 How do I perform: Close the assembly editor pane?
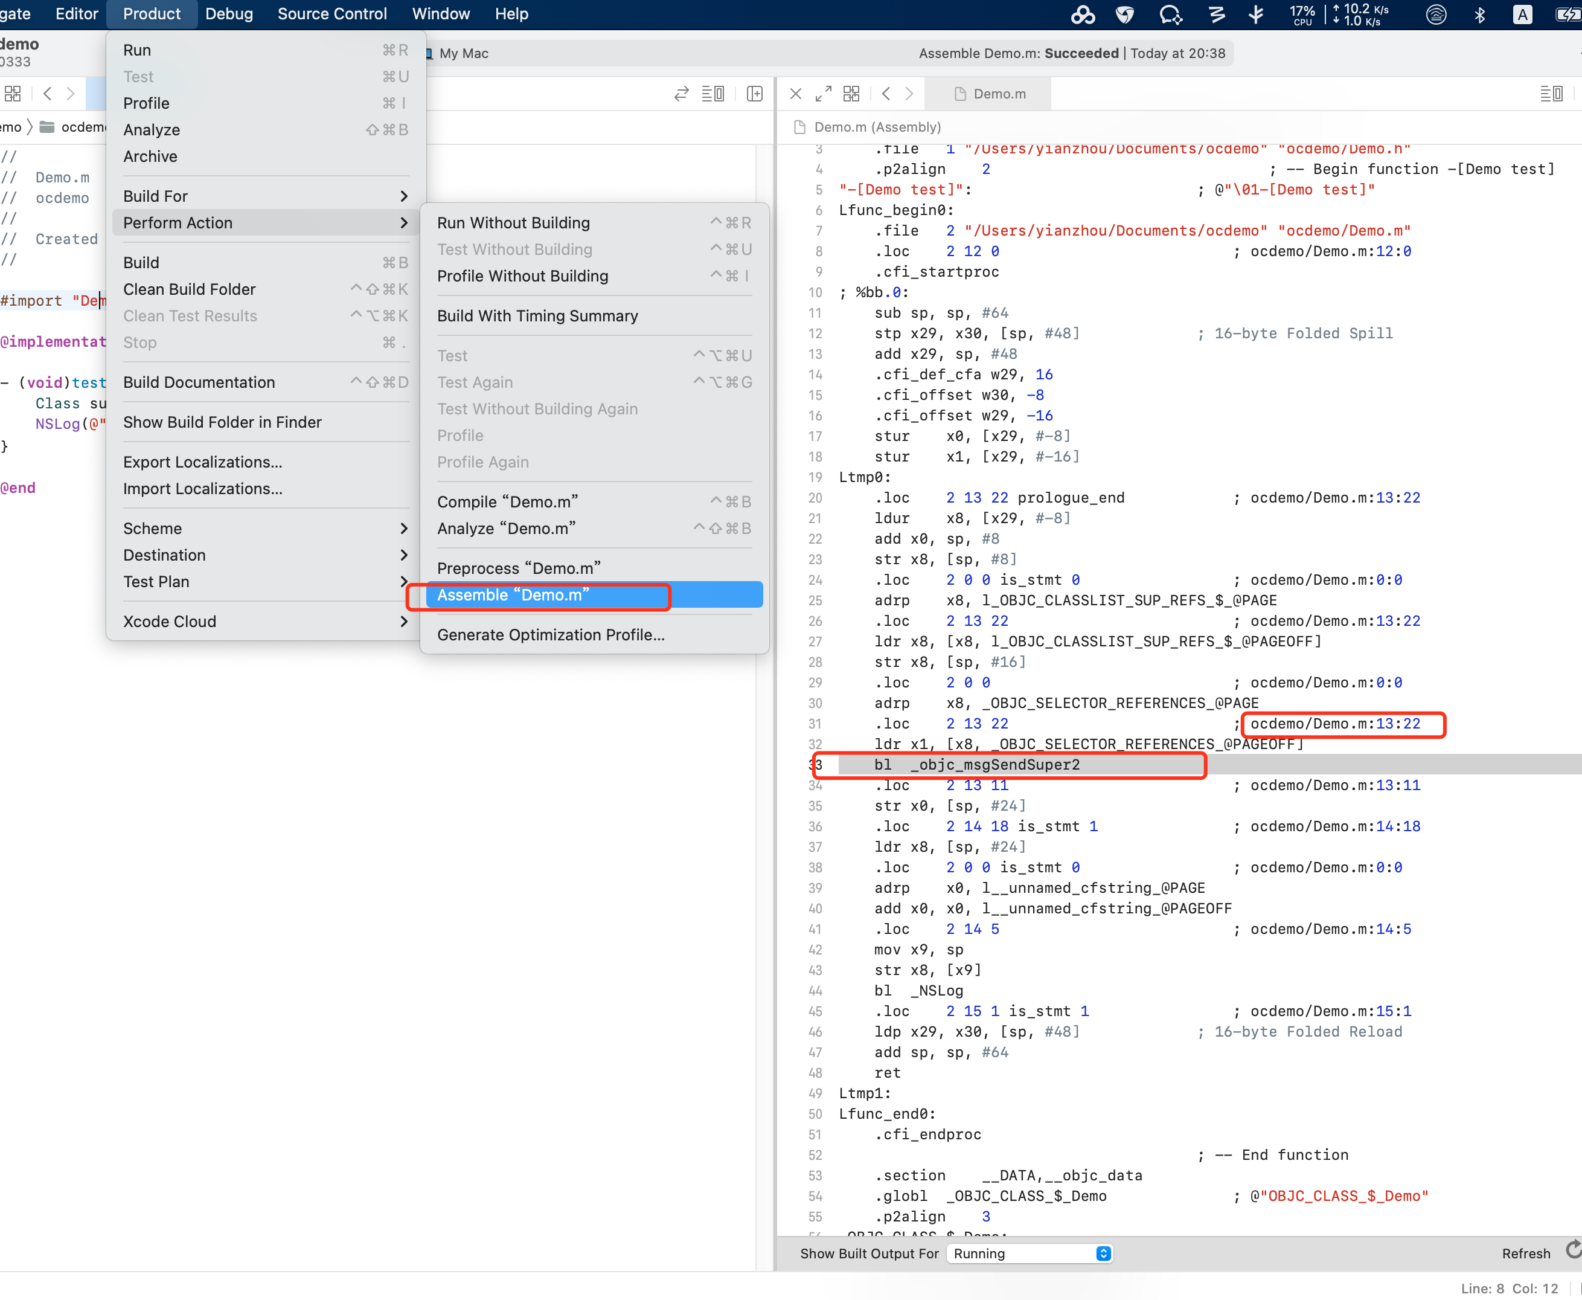(x=795, y=94)
